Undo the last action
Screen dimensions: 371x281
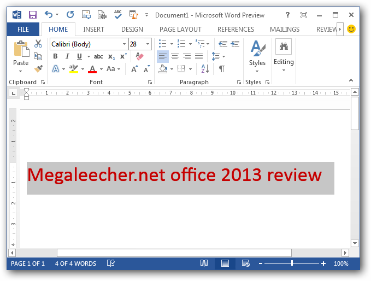tap(49, 15)
